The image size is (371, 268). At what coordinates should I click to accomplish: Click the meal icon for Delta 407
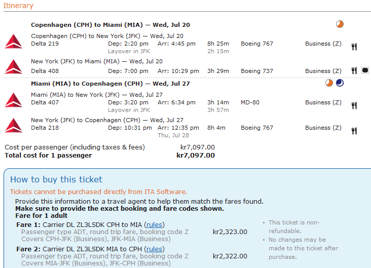click(x=354, y=105)
